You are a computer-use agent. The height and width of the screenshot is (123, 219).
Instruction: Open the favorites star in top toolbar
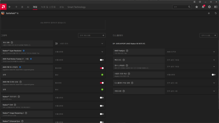[197, 7]
